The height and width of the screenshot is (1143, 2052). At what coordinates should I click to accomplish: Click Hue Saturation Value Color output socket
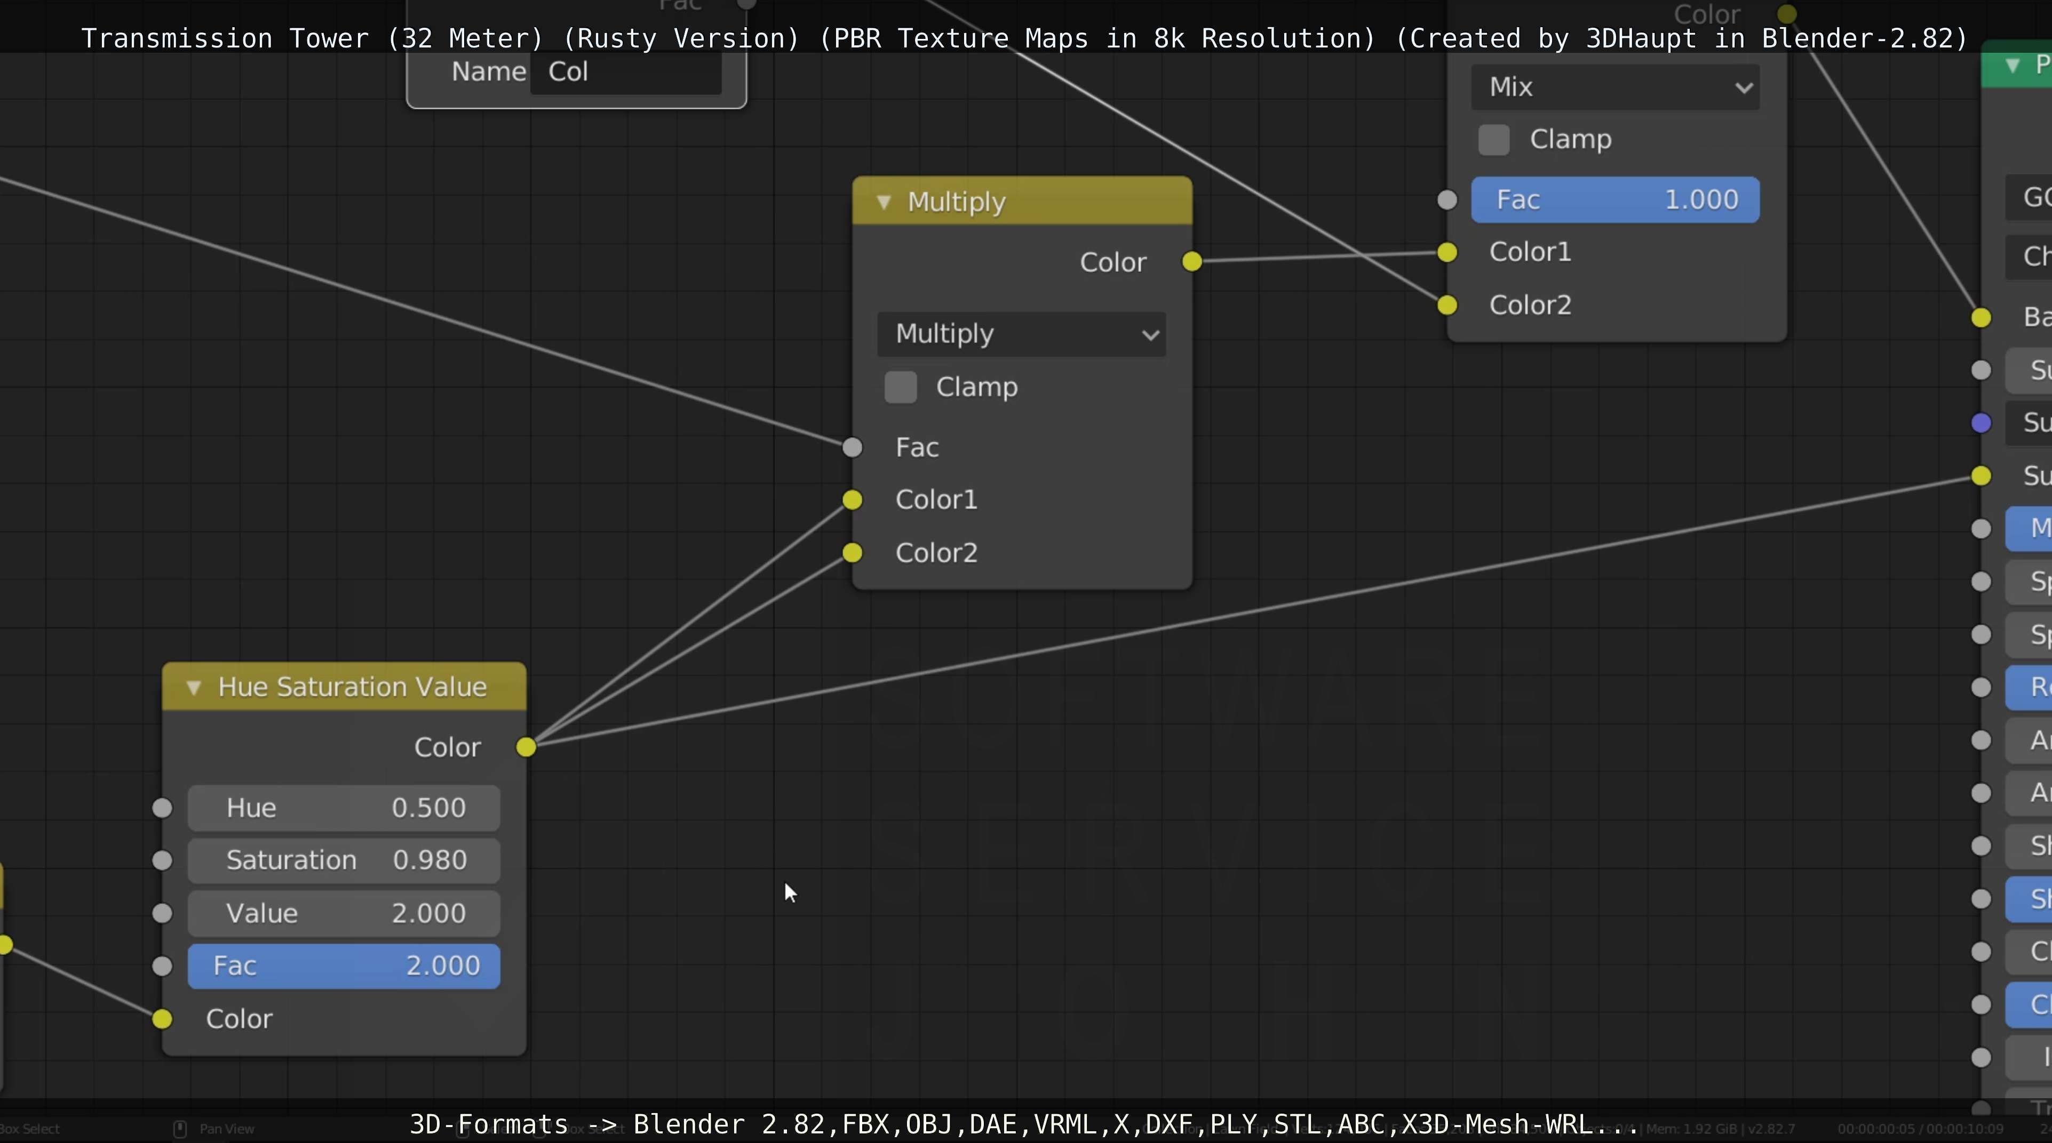tap(526, 746)
